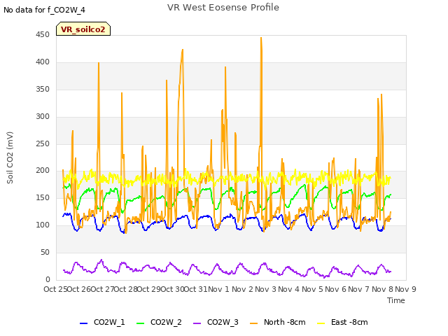This screenshot has width=448, height=336.
Task: Click the tallest orange spike near Nov 3
Action: [261, 38]
